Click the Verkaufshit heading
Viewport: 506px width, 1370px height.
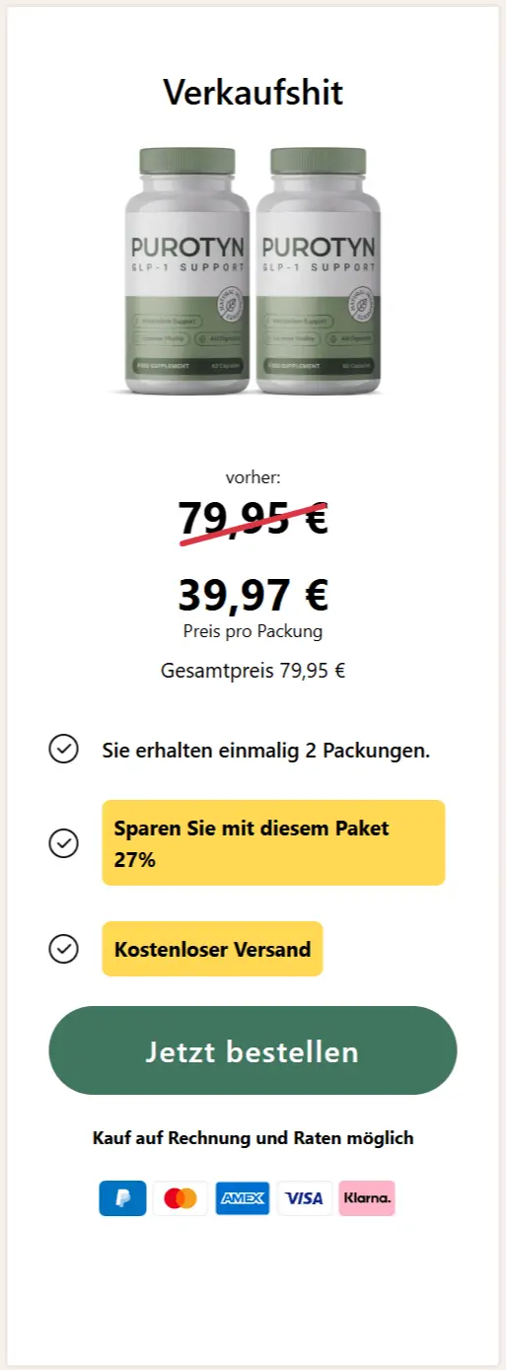tap(253, 93)
